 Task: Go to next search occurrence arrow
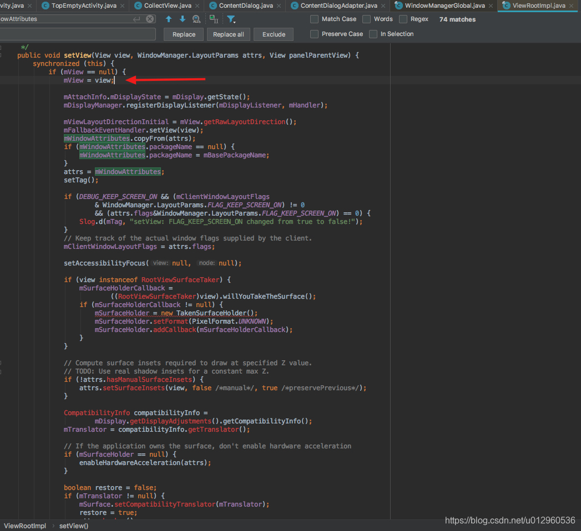183,19
